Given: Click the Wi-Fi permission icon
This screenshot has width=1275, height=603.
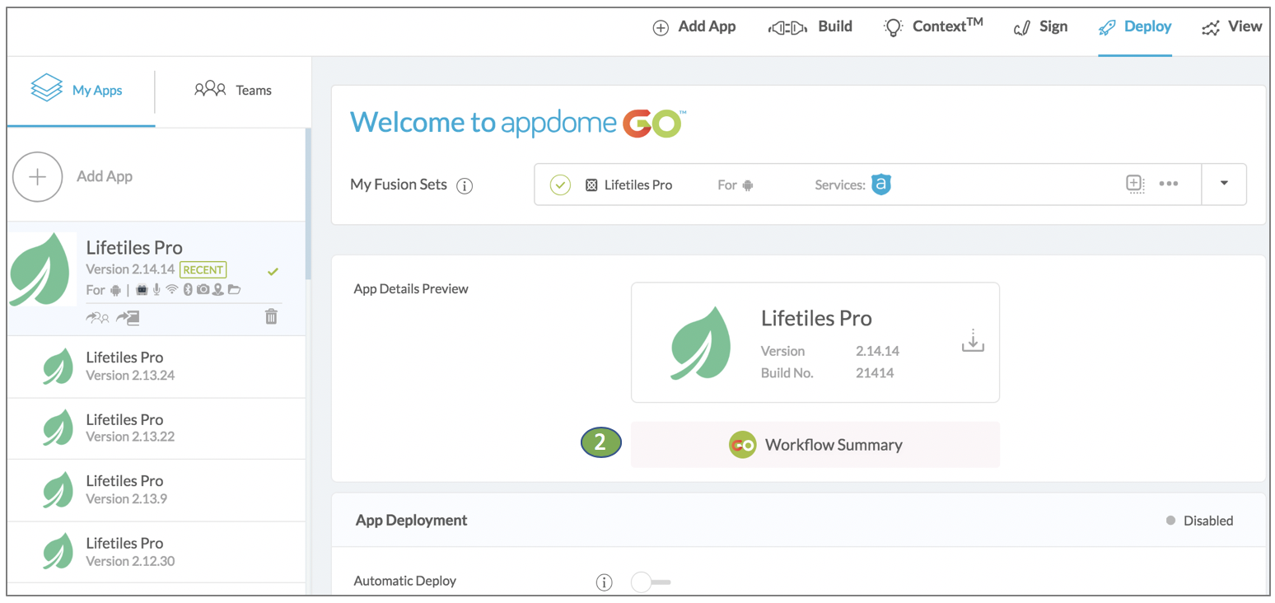Looking at the screenshot, I should pos(171,290).
